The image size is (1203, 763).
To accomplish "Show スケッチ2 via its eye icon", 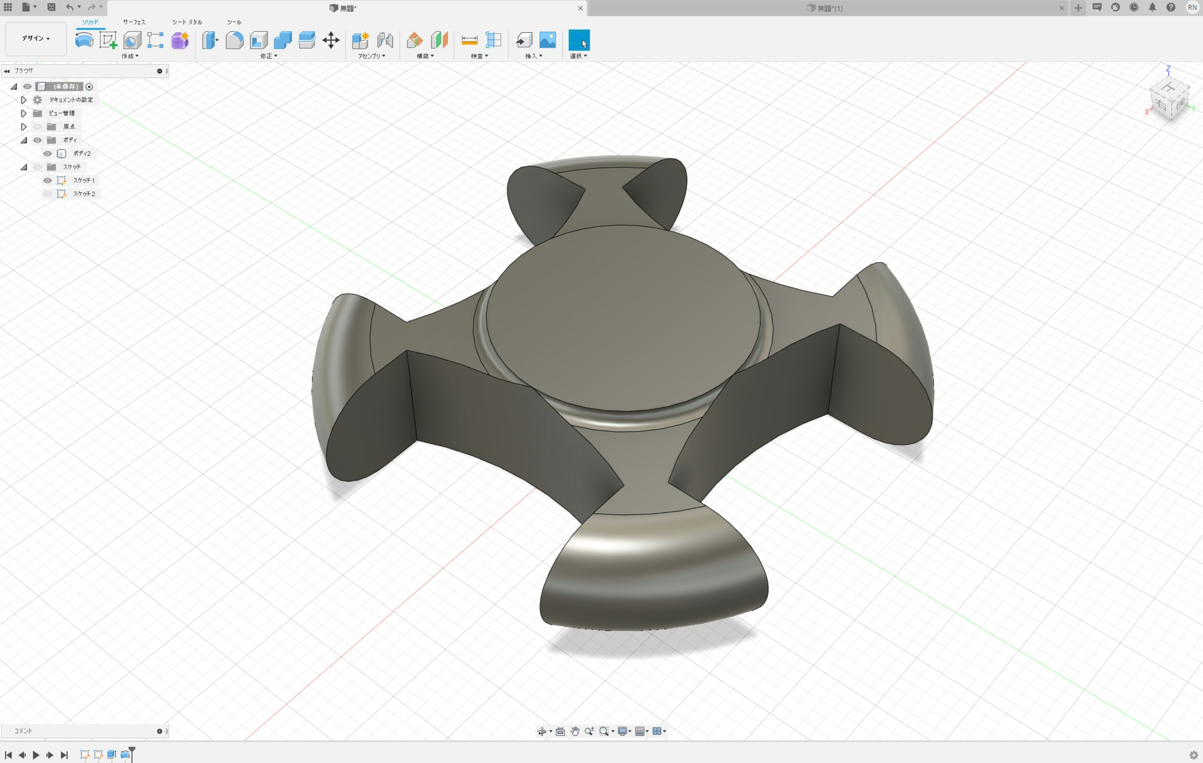I will tap(47, 194).
